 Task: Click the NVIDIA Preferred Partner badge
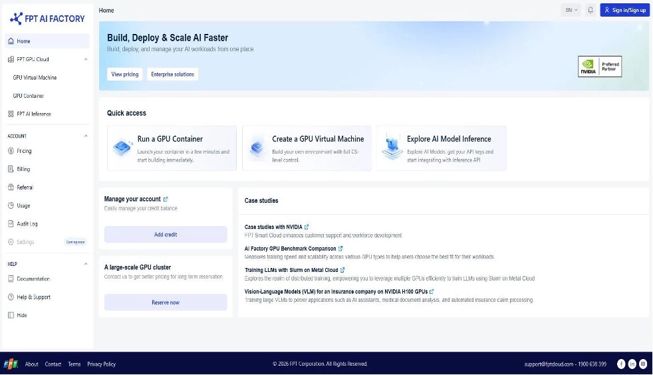point(600,66)
